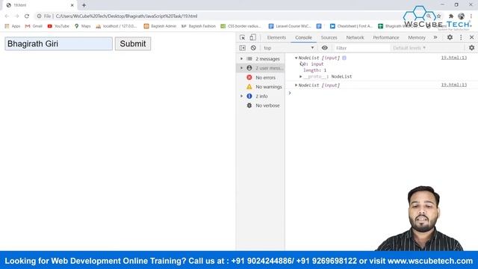This screenshot has height=269, width=478.
Task: Bookmark this page with star icon
Action: pos(438,16)
